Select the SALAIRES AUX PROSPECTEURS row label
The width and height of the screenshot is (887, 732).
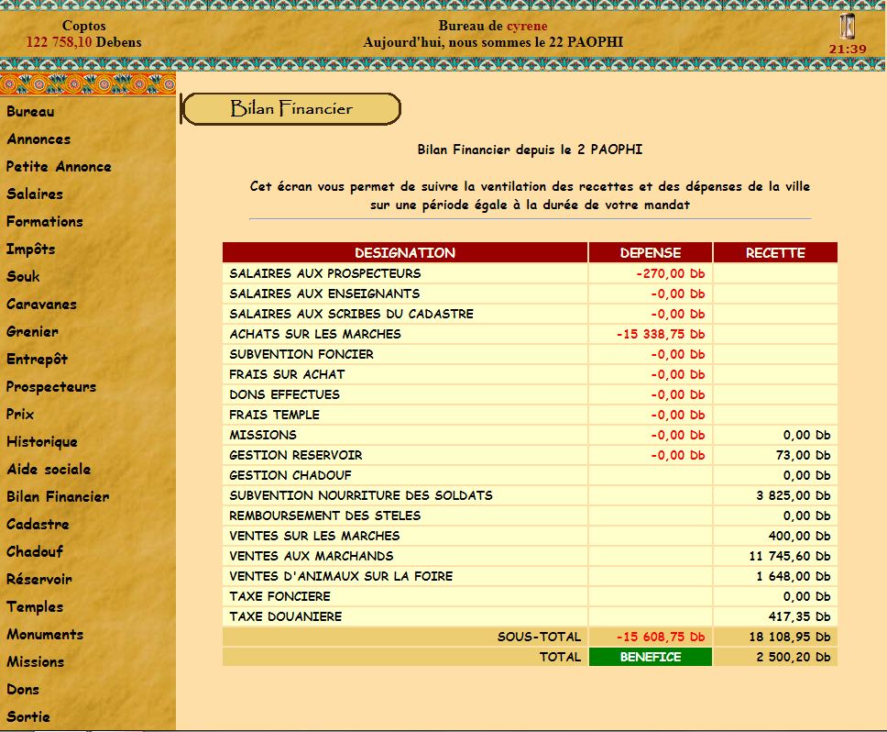tap(324, 273)
